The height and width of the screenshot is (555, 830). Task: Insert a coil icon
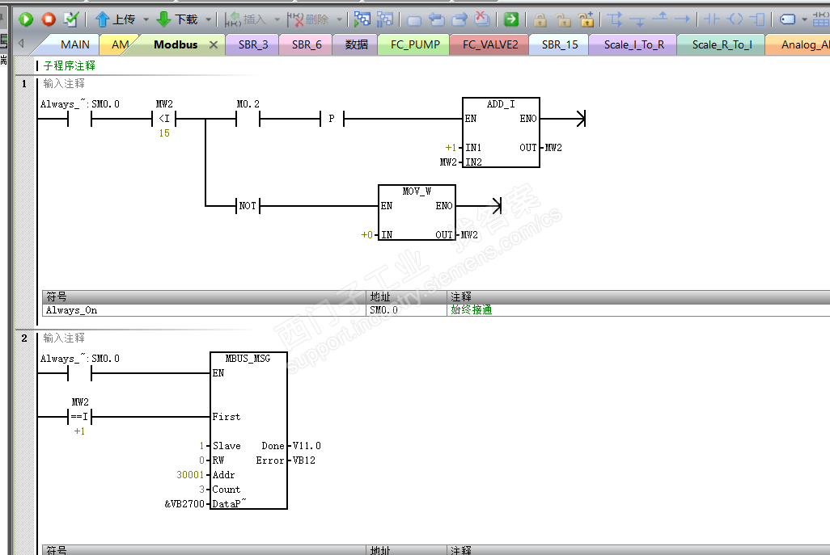[735, 19]
